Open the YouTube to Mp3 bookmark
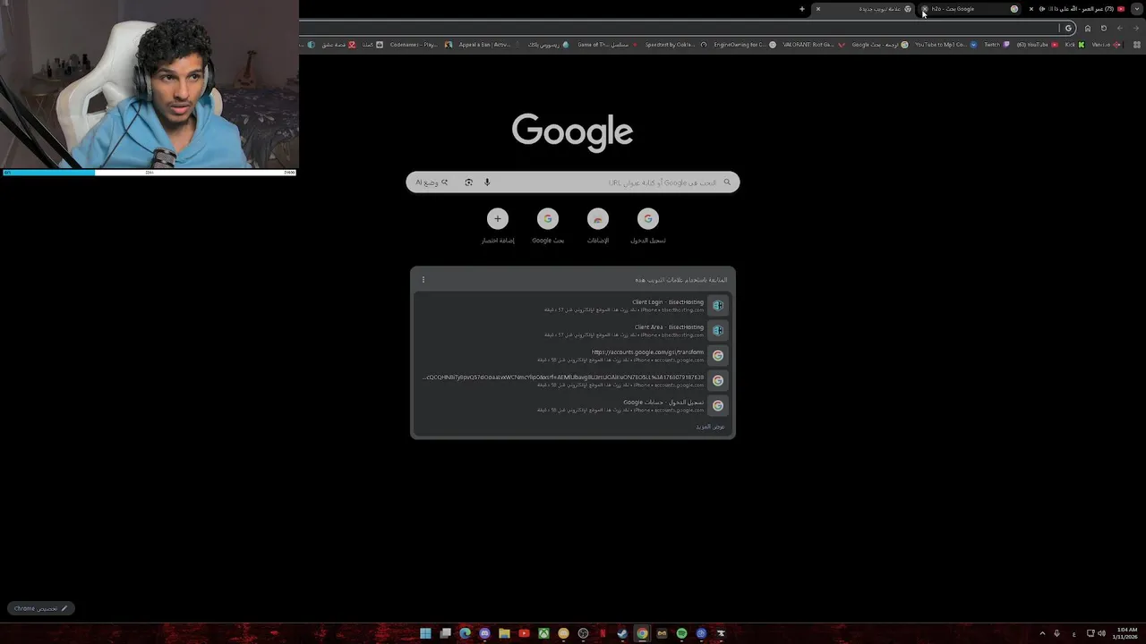 (x=945, y=44)
